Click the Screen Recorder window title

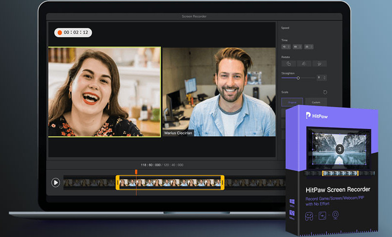[194, 16]
